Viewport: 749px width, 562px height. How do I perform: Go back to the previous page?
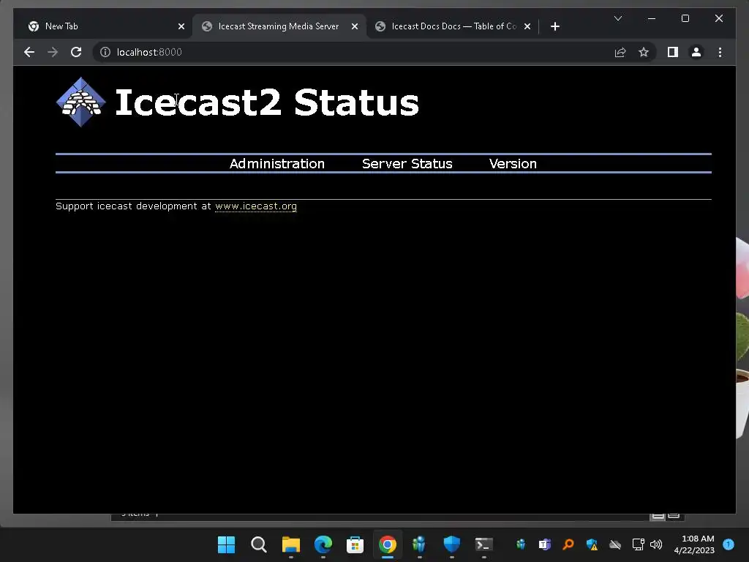pyautogui.click(x=29, y=52)
